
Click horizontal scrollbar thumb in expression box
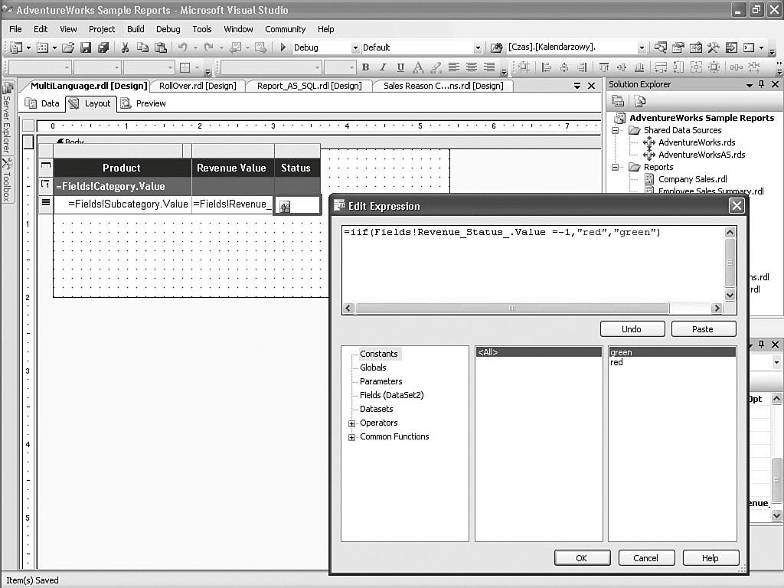512,308
